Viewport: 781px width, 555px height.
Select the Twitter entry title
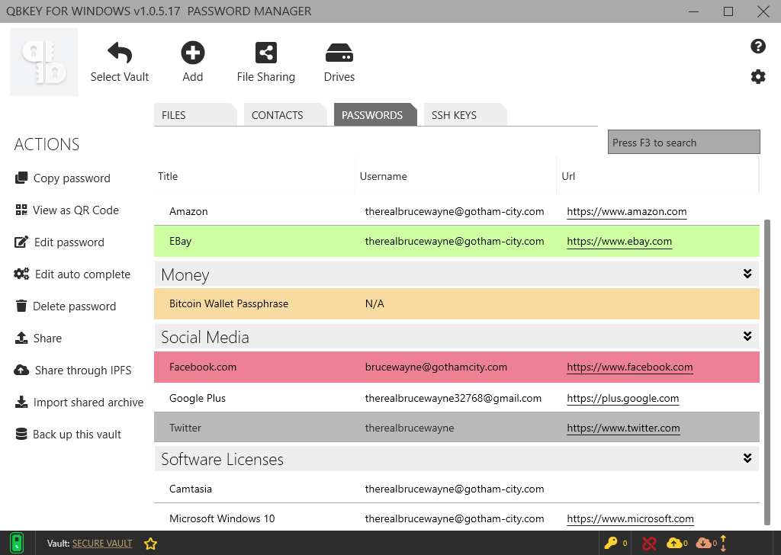coord(185,428)
